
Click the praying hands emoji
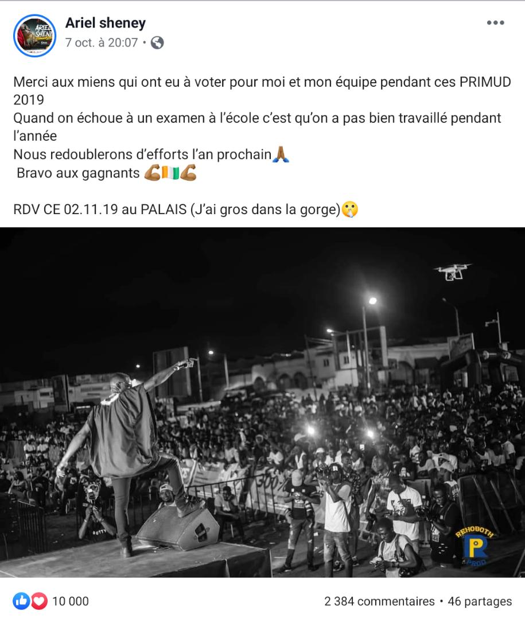click(x=281, y=154)
